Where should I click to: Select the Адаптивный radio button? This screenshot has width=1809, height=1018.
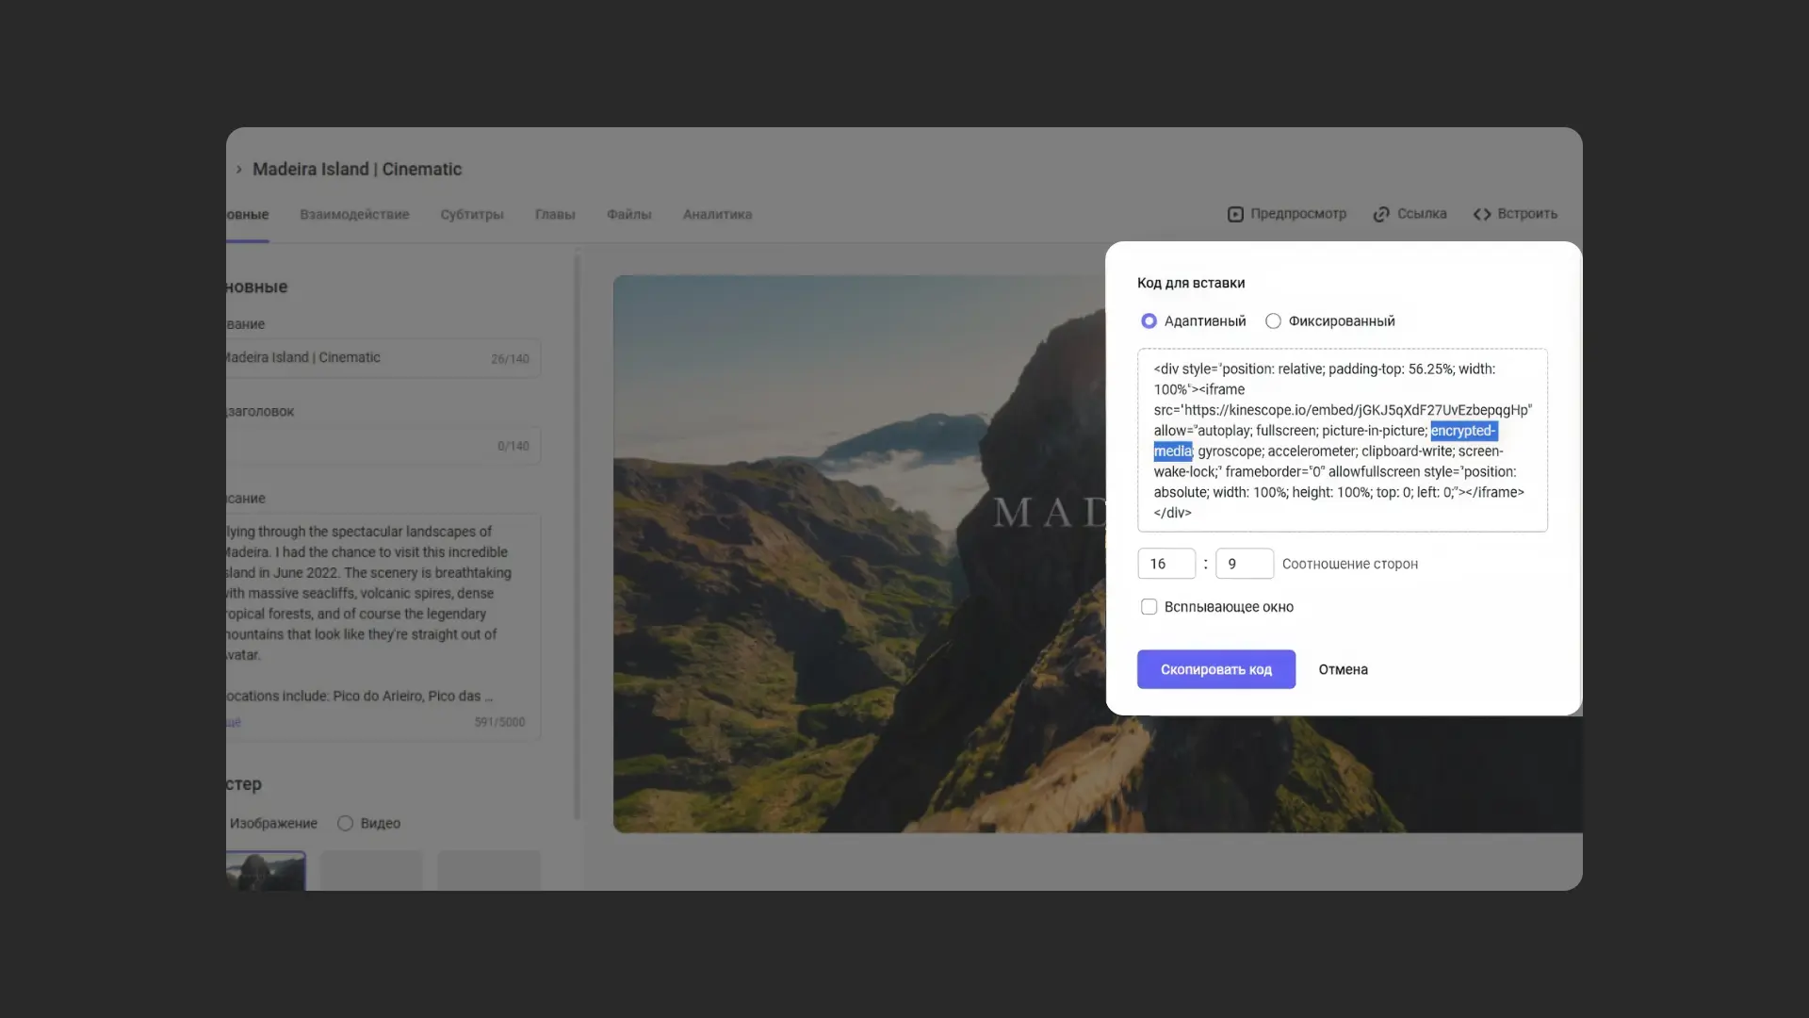tap(1149, 321)
